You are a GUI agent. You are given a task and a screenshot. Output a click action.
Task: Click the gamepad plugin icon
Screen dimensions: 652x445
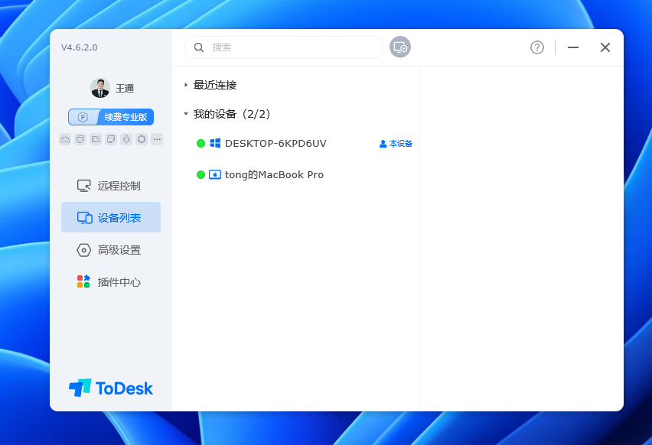pyautogui.click(x=65, y=139)
